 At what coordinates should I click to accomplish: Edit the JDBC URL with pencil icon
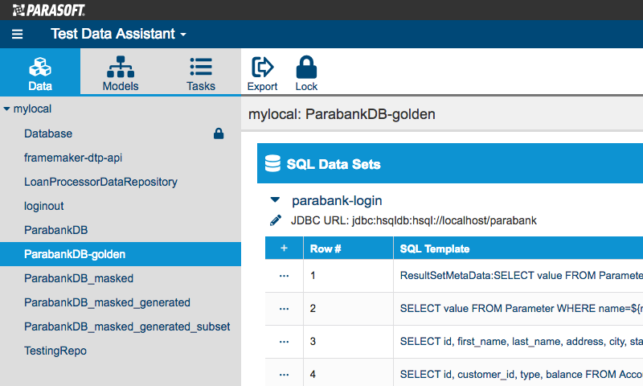[276, 220]
